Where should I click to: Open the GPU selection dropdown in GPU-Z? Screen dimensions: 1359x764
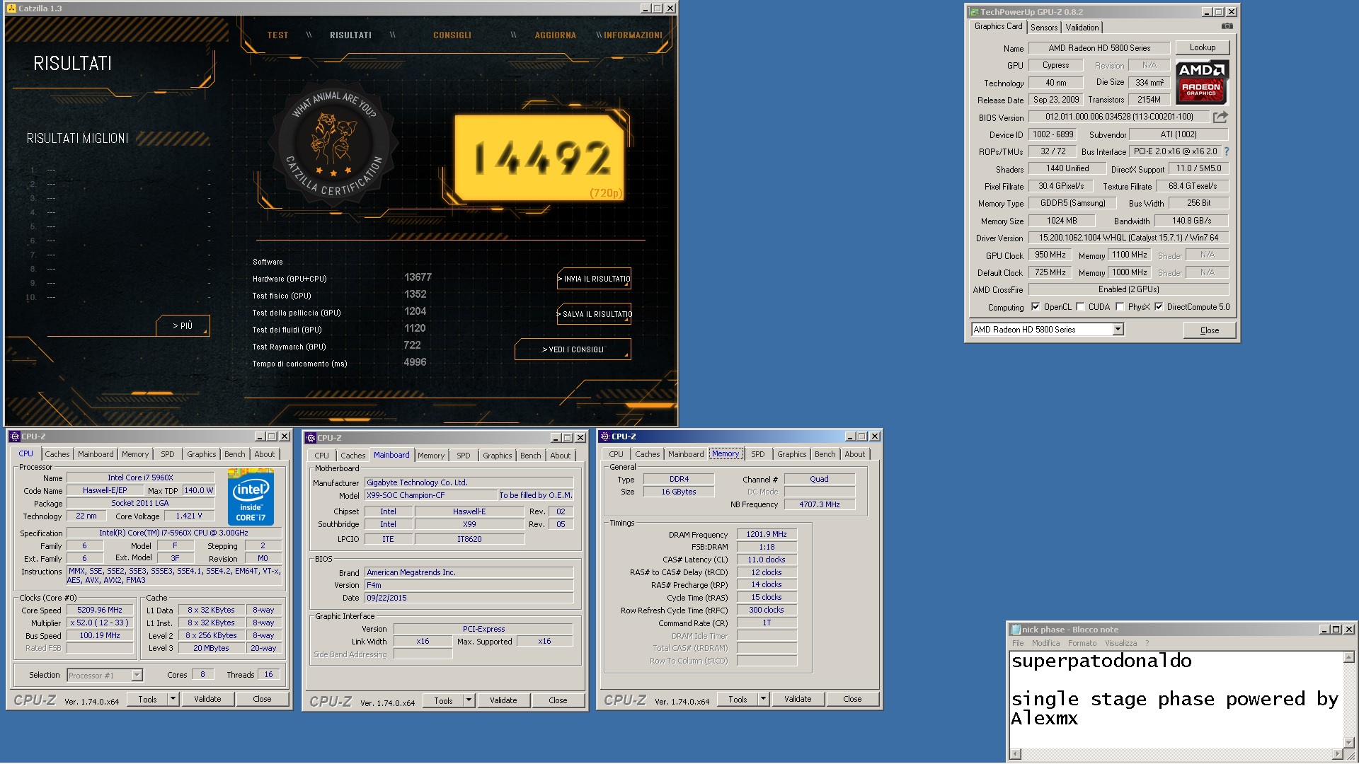coord(1118,330)
